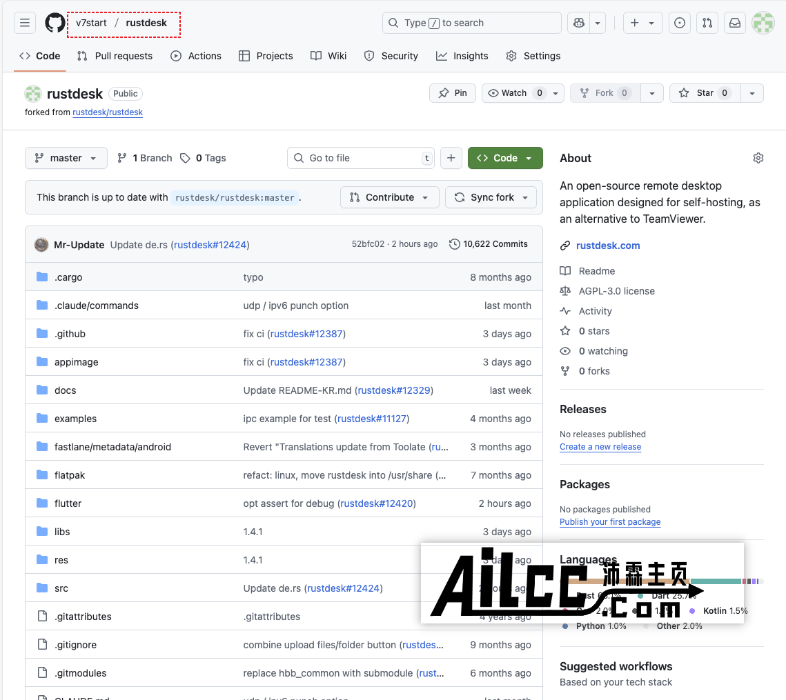Switch to Insights tab
Screen dimensions: 786x700
pos(462,56)
